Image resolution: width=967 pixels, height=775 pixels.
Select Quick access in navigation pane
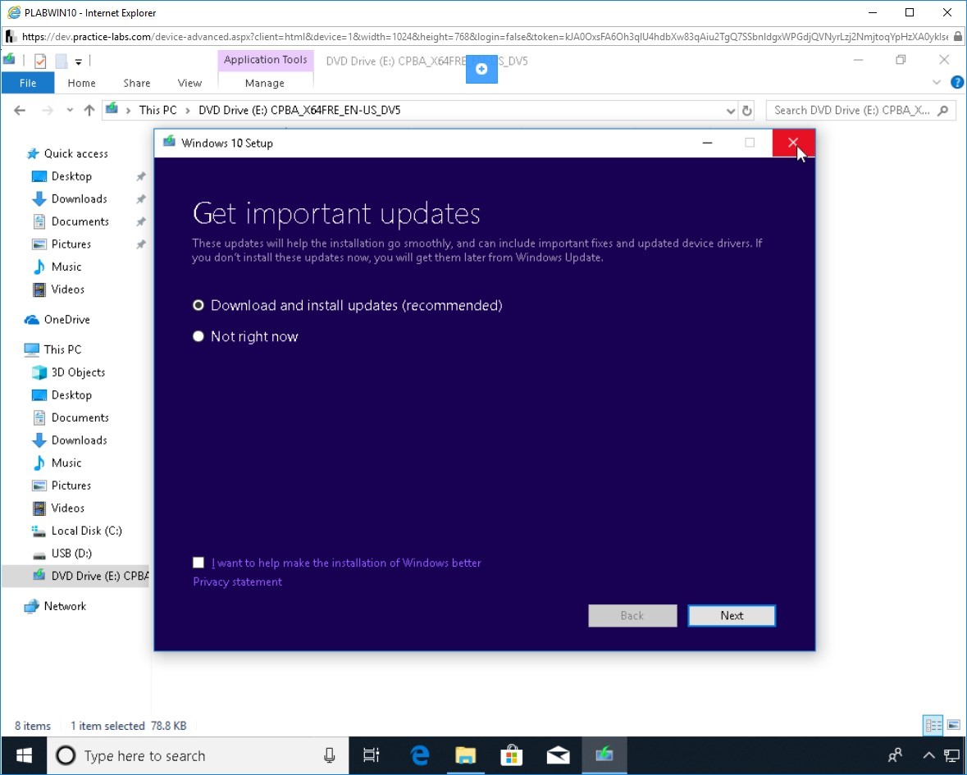coord(75,153)
